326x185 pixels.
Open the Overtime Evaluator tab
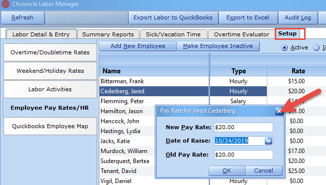(241, 34)
